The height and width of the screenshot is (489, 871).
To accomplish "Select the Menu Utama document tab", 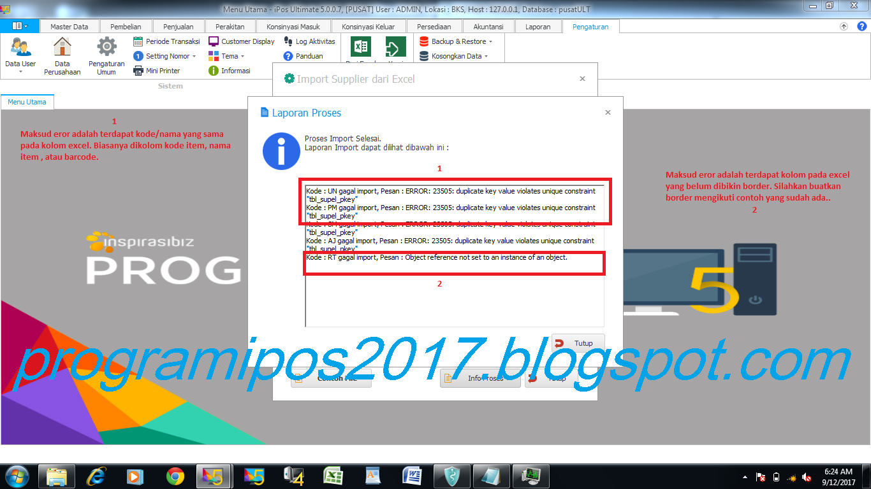I will (27, 102).
